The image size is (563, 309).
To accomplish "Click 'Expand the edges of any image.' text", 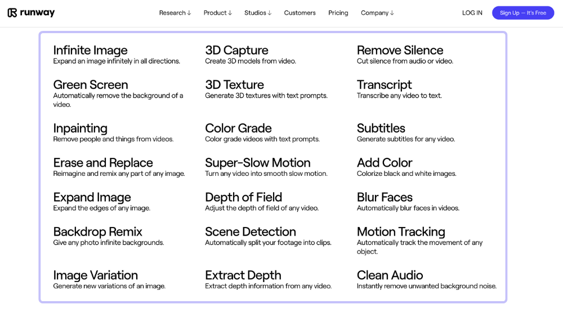I will [x=101, y=208].
